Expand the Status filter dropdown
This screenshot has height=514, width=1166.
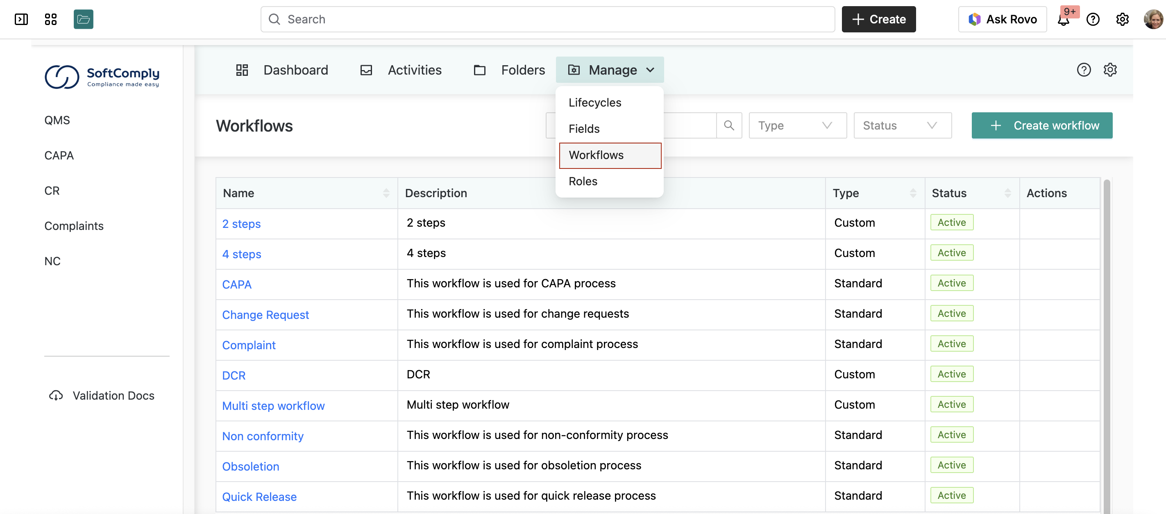(902, 125)
